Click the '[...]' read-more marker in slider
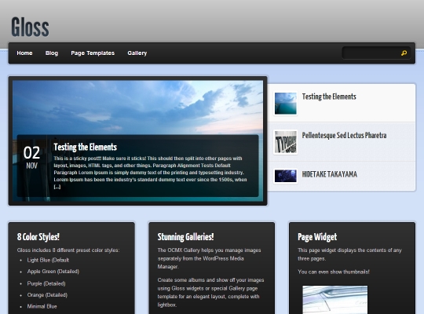Viewport: 424px width, 314px height. (x=57, y=187)
